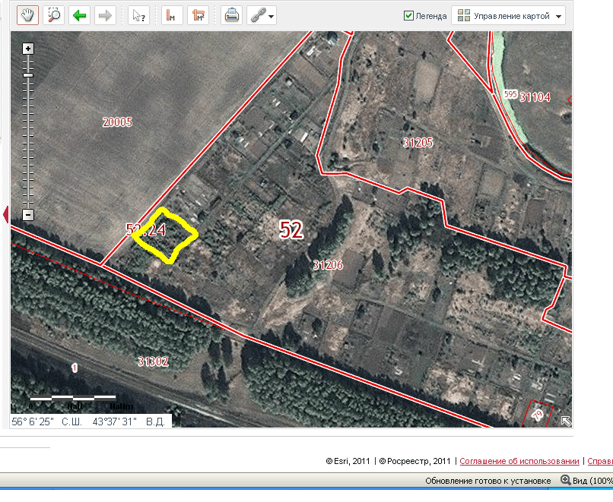This screenshot has height=502, width=613.
Task: Choose the measure distance ruler tool
Action: (x=172, y=16)
